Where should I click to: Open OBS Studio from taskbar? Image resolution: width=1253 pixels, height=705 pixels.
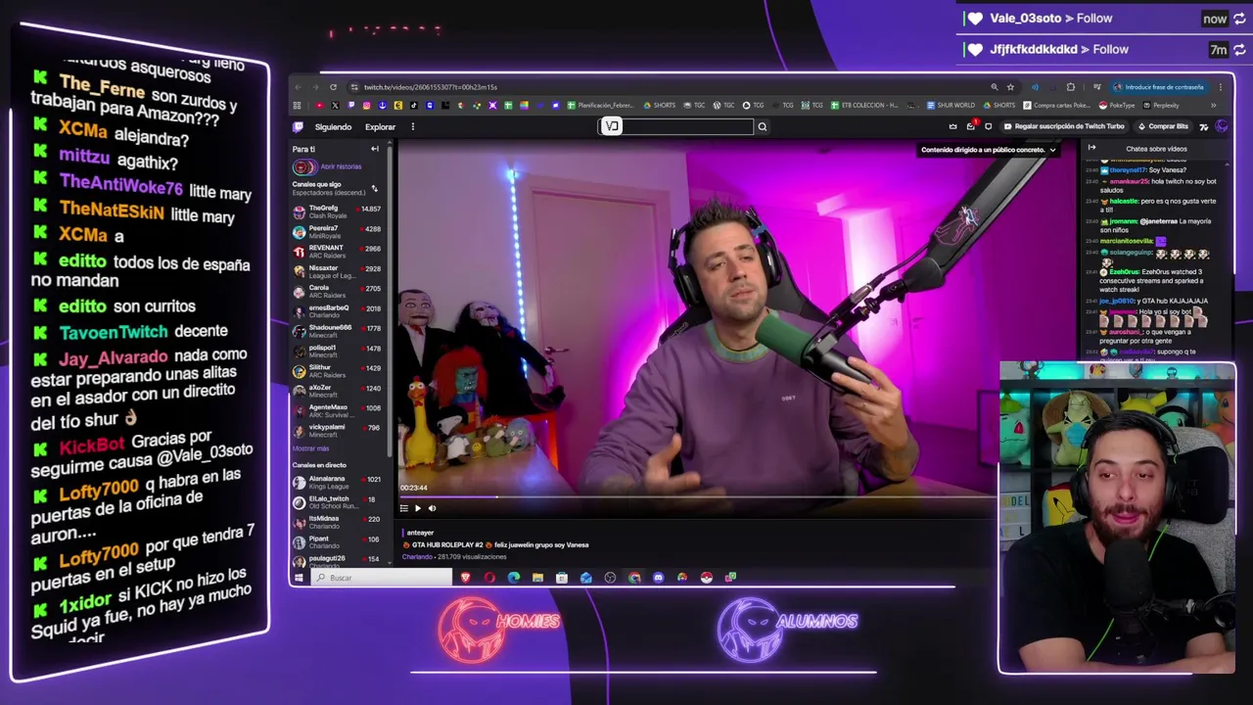(610, 578)
